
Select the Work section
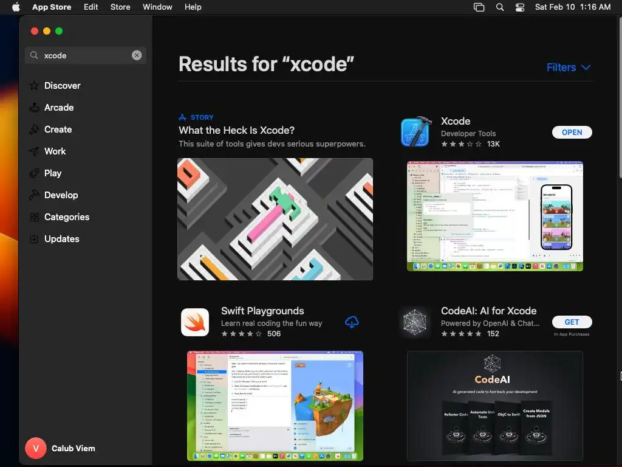click(55, 151)
